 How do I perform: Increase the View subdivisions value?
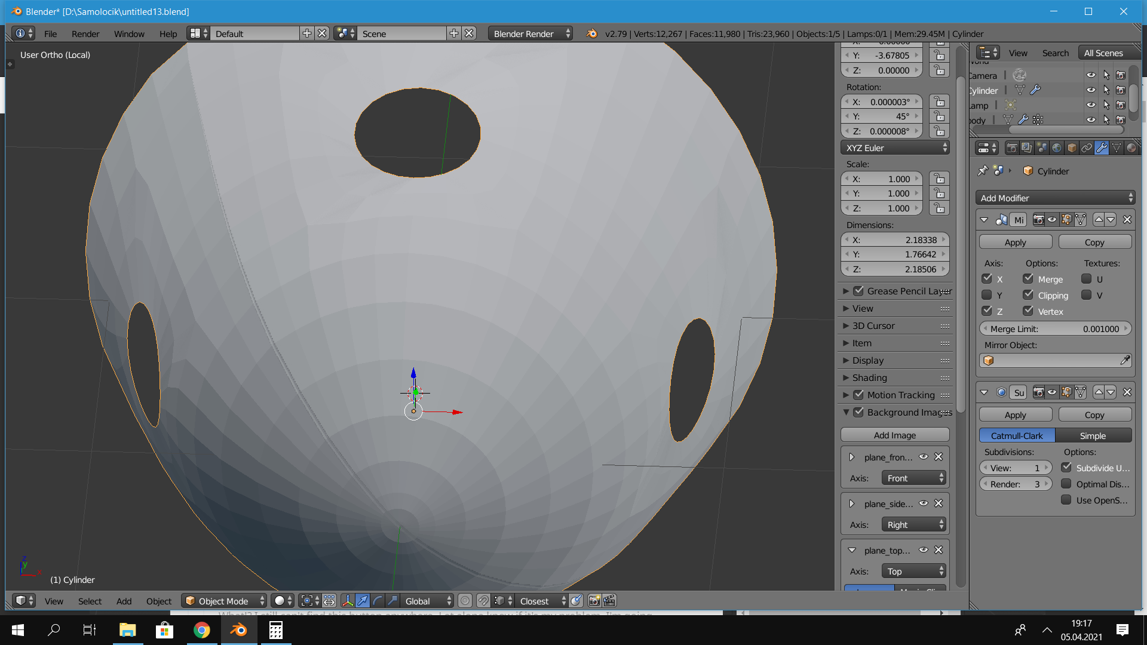(x=1047, y=468)
